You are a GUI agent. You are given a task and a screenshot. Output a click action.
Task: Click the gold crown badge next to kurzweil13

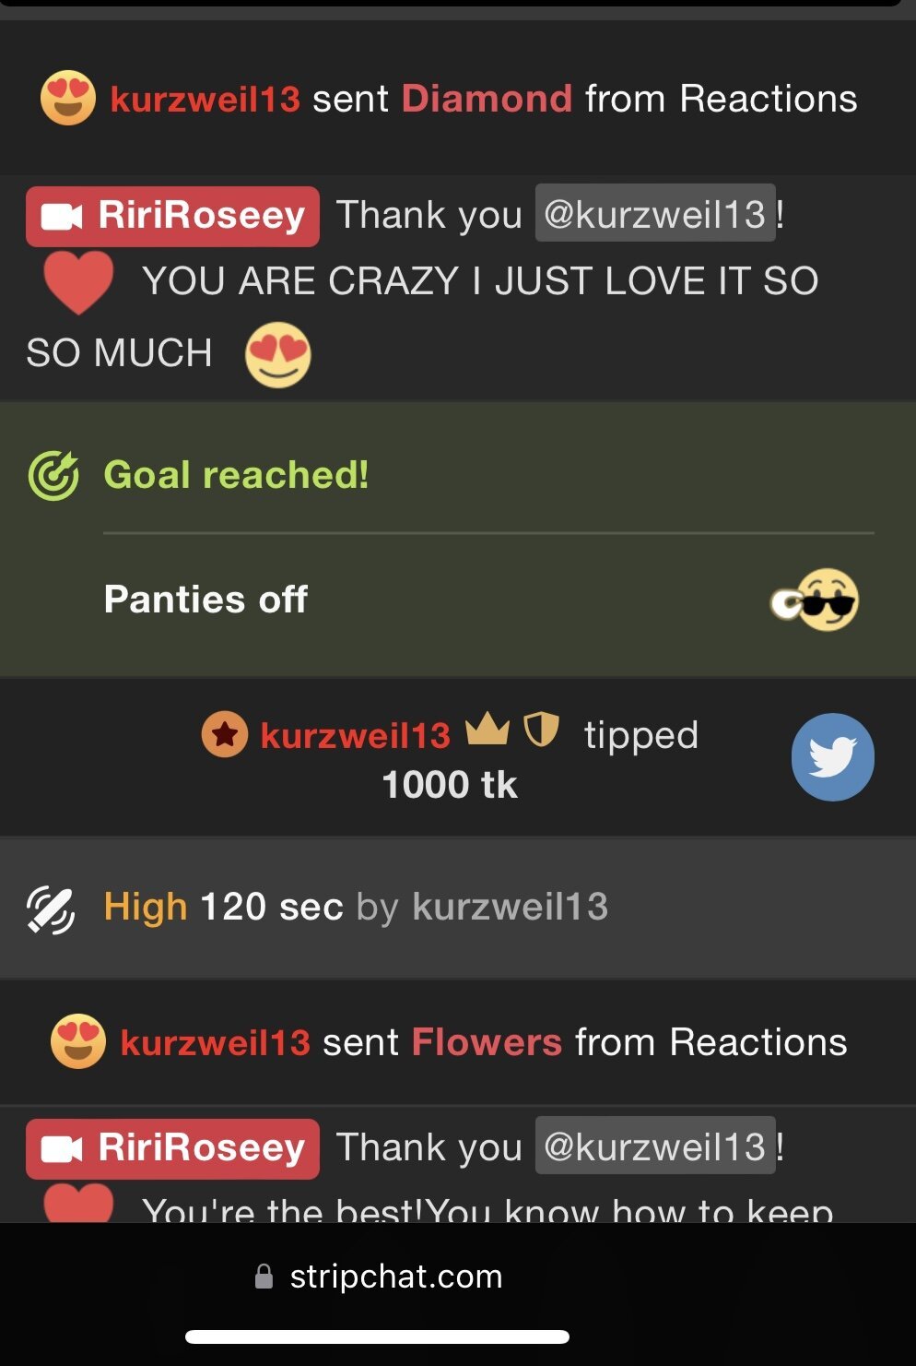pyautogui.click(x=487, y=730)
